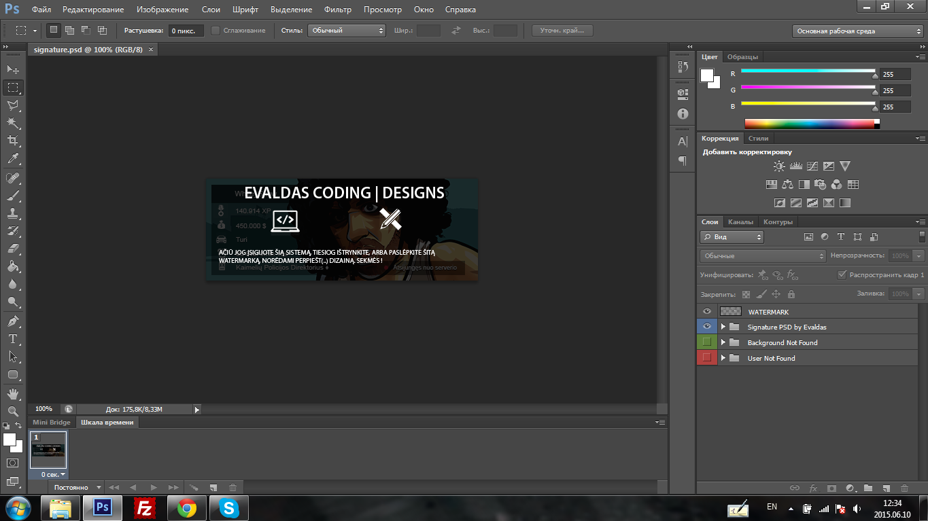Select the Clone Stamp tool
Screen dimensions: 928x521
(13, 213)
